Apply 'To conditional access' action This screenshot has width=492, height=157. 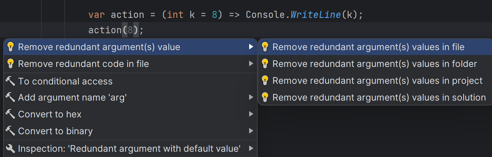pyautogui.click(x=65, y=81)
